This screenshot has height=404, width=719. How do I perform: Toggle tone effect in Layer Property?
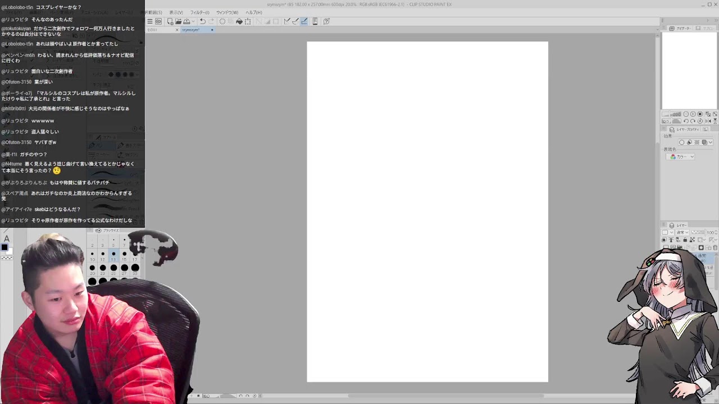697,142
